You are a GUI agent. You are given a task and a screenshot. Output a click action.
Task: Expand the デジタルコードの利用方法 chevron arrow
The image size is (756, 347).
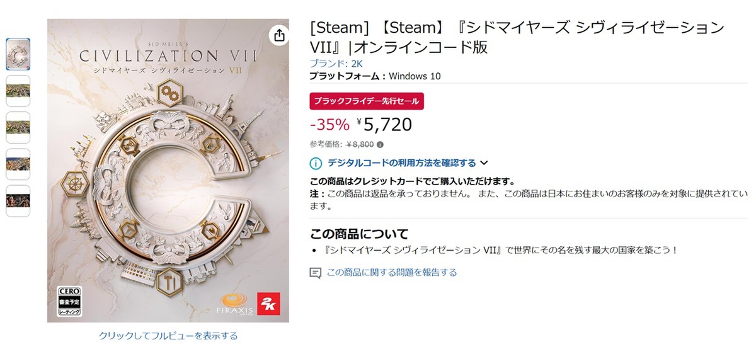tap(484, 164)
